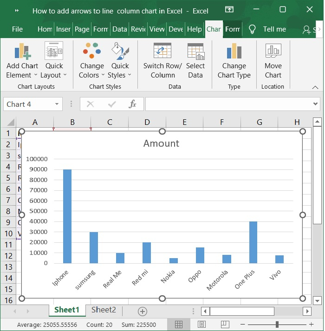Screen dimensions: 325x331
Task: Expand the Name Box dropdown
Action: click(x=57, y=104)
